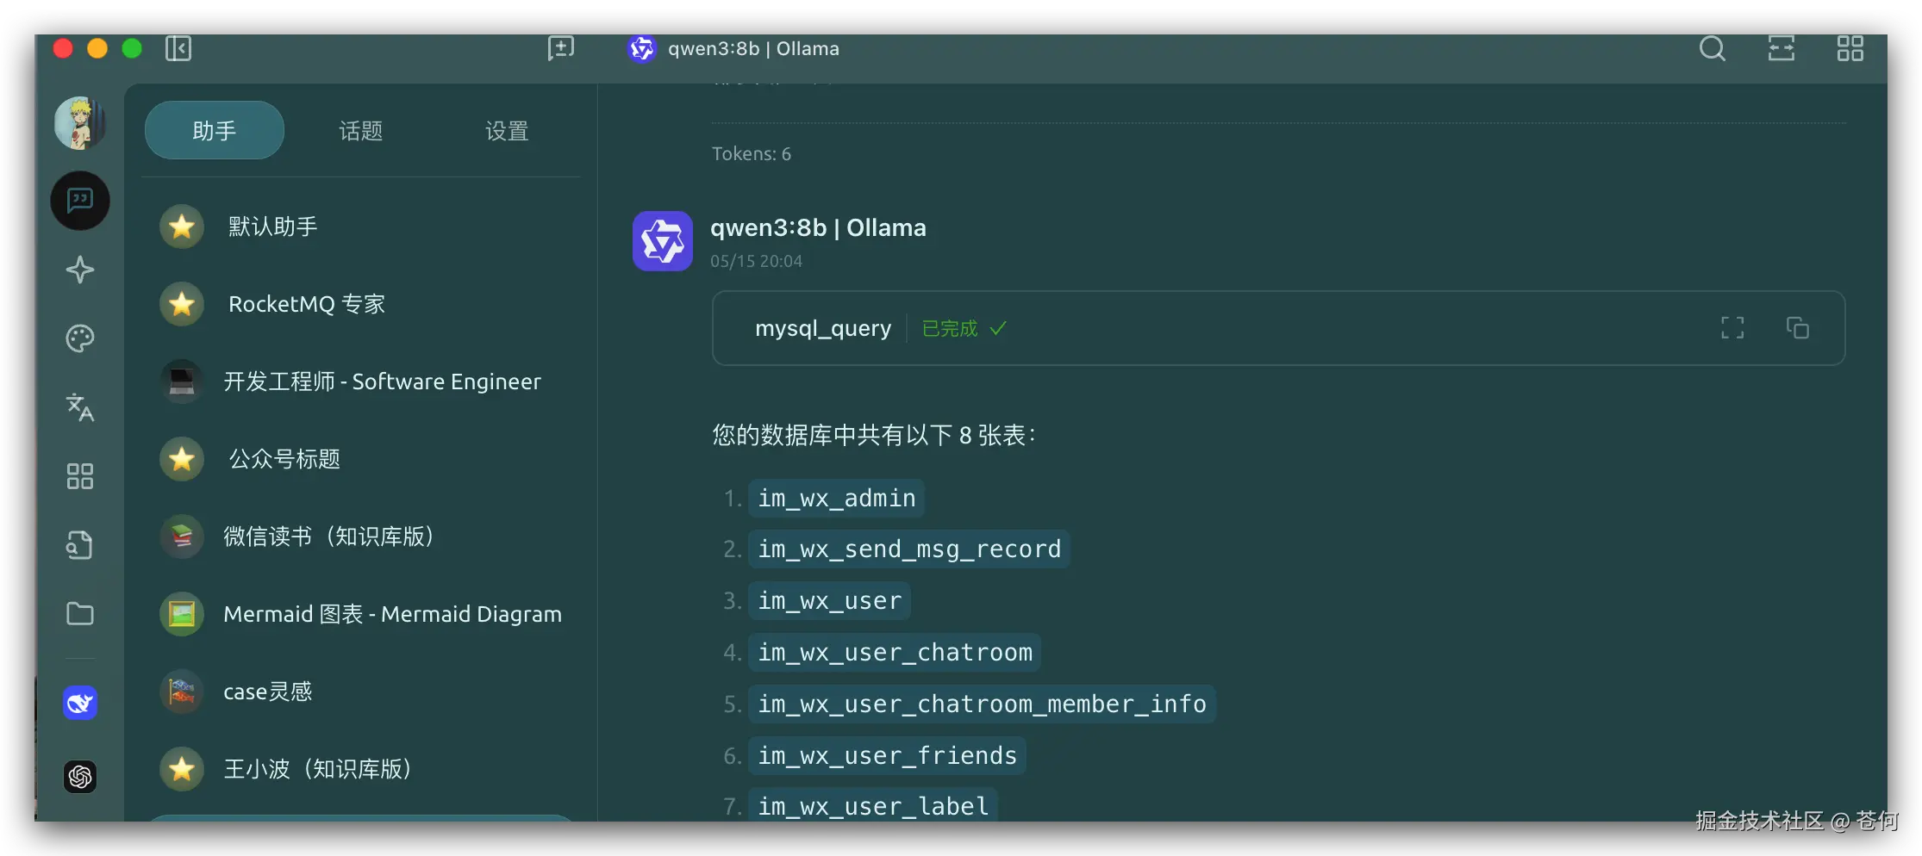The image size is (1922, 856).
Task: Launch the blue whale app shortcut
Action: 80,704
